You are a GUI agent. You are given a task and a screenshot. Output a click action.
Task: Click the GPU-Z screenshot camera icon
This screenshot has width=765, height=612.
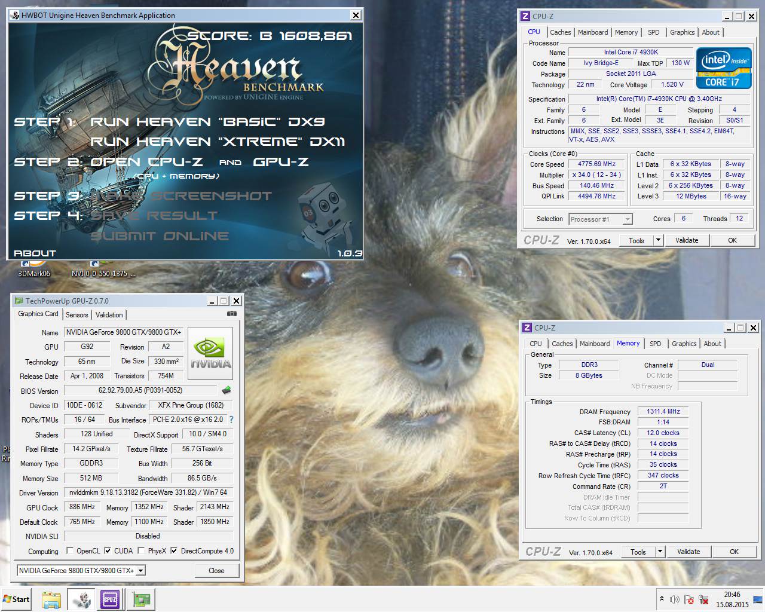(x=232, y=314)
